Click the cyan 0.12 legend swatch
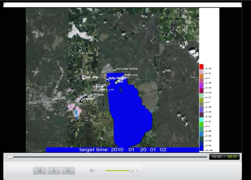This screenshot has width=251, height=180. (x=201, y=121)
